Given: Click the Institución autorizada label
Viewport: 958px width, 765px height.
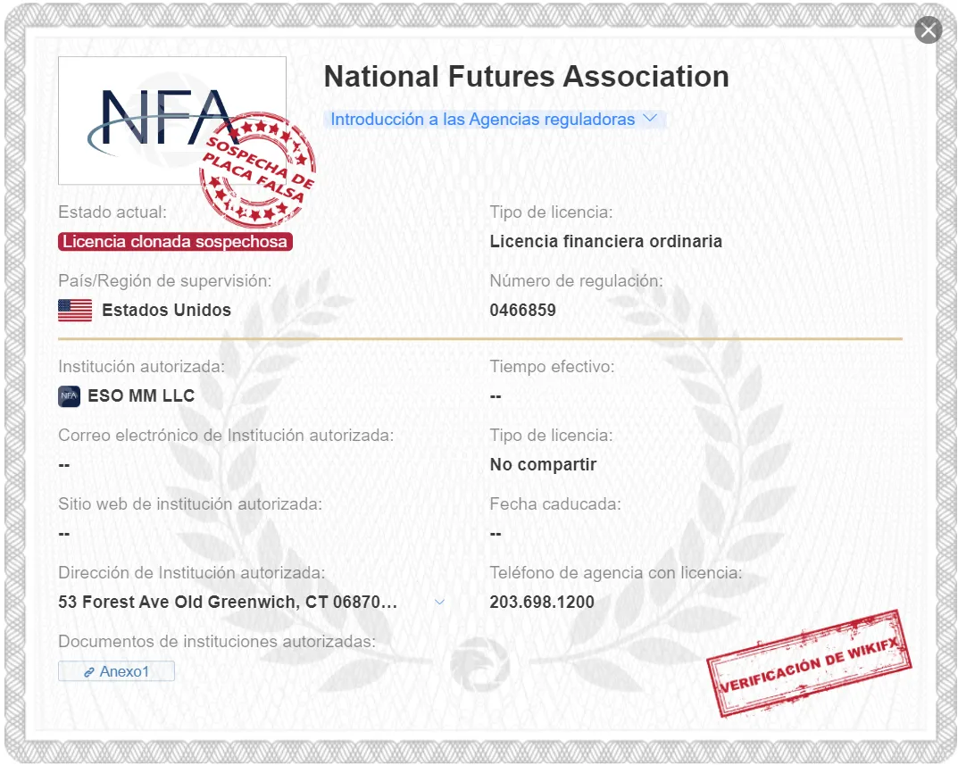Looking at the screenshot, I should [x=141, y=367].
